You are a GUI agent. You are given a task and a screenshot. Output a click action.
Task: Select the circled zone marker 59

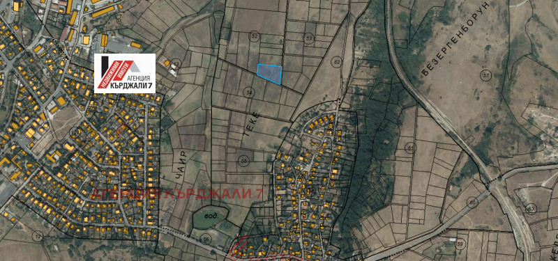[460, 244]
